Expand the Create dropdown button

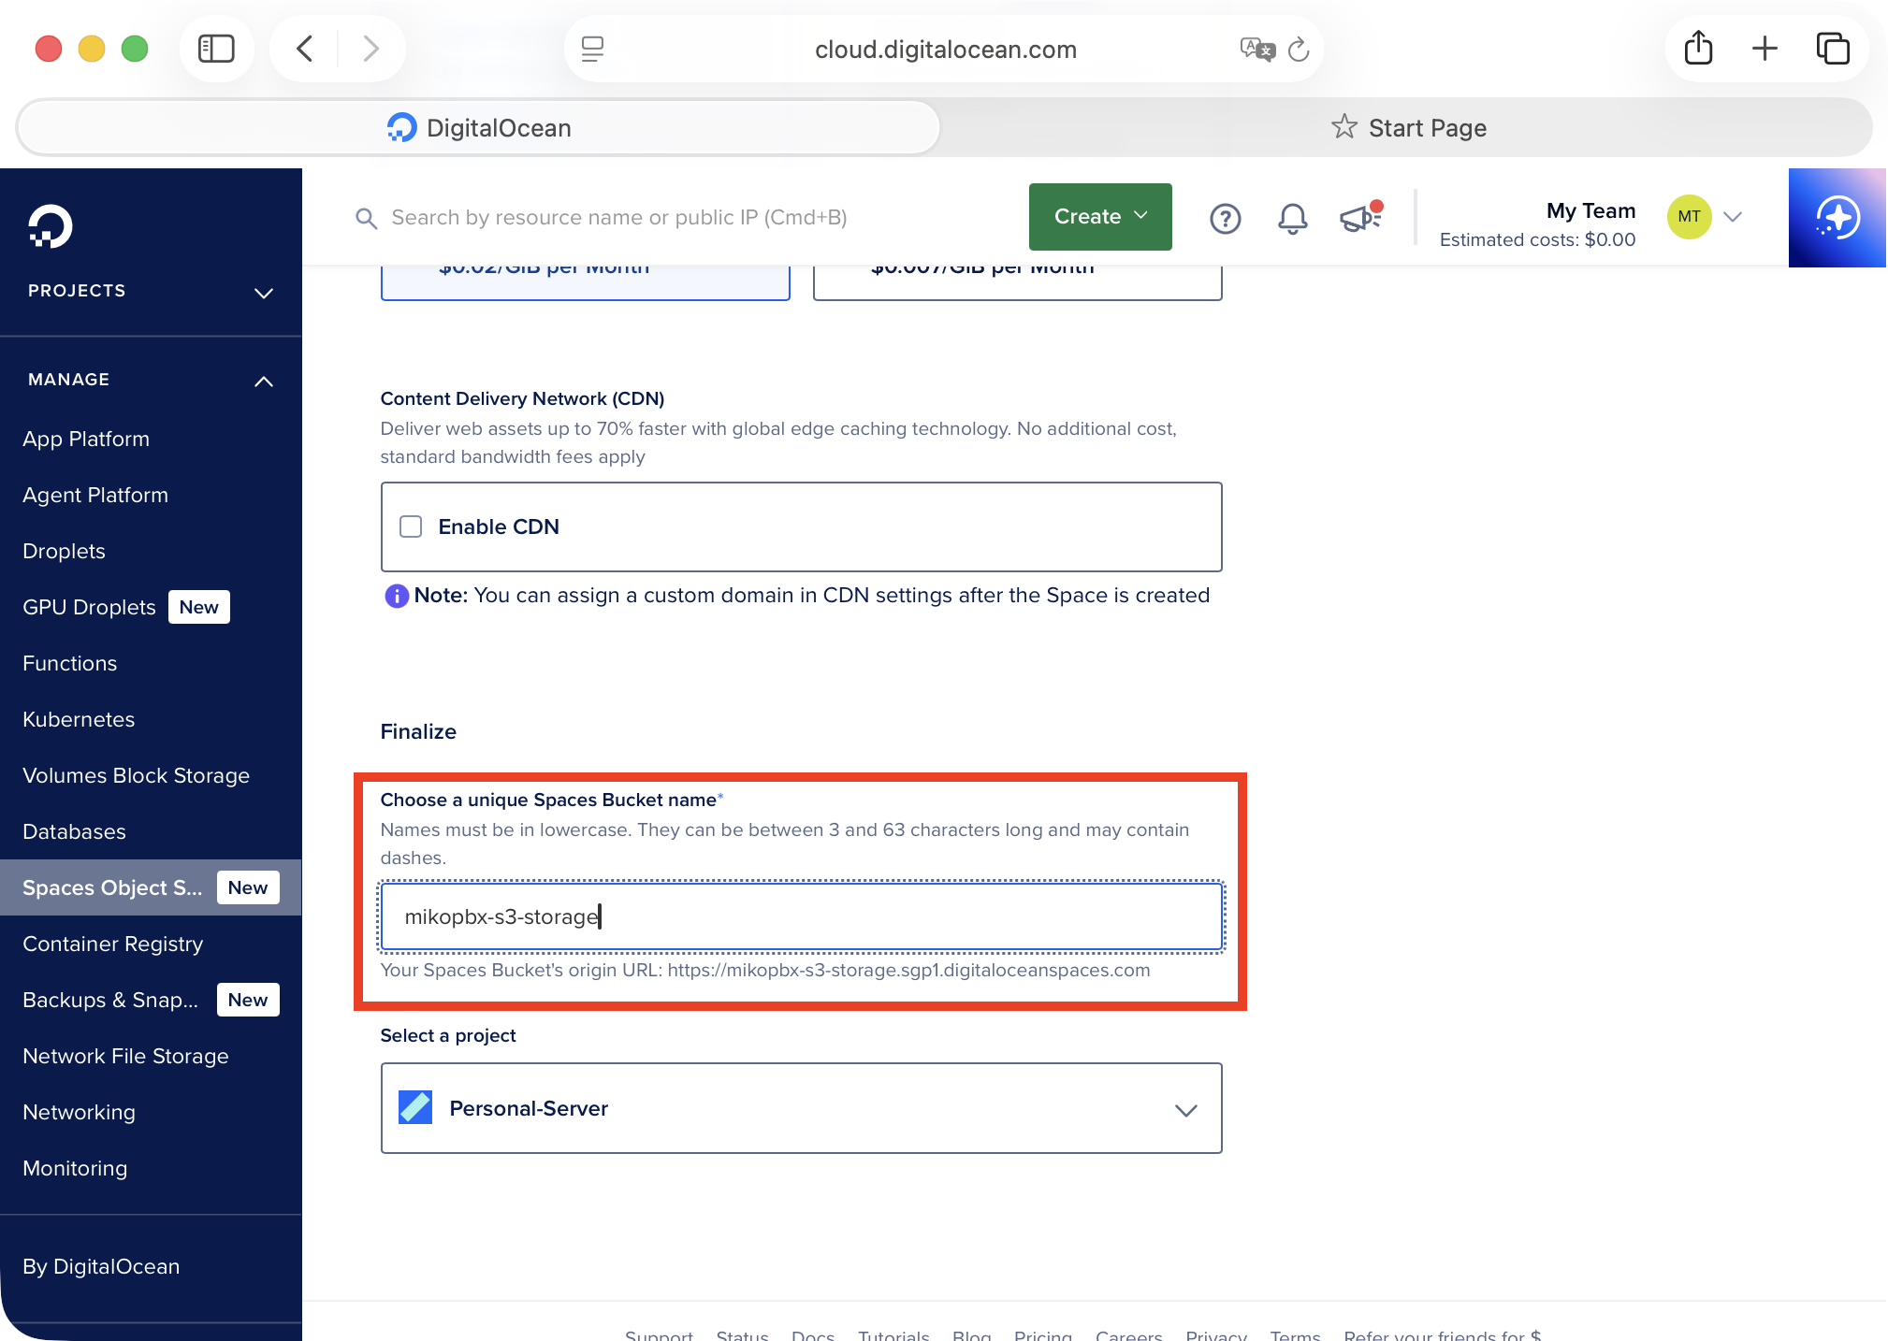(1099, 217)
